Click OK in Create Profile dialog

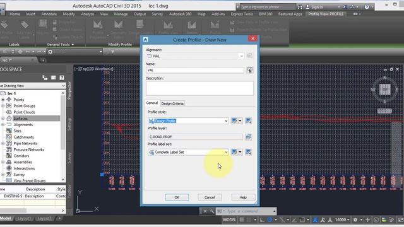pos(177,197)
